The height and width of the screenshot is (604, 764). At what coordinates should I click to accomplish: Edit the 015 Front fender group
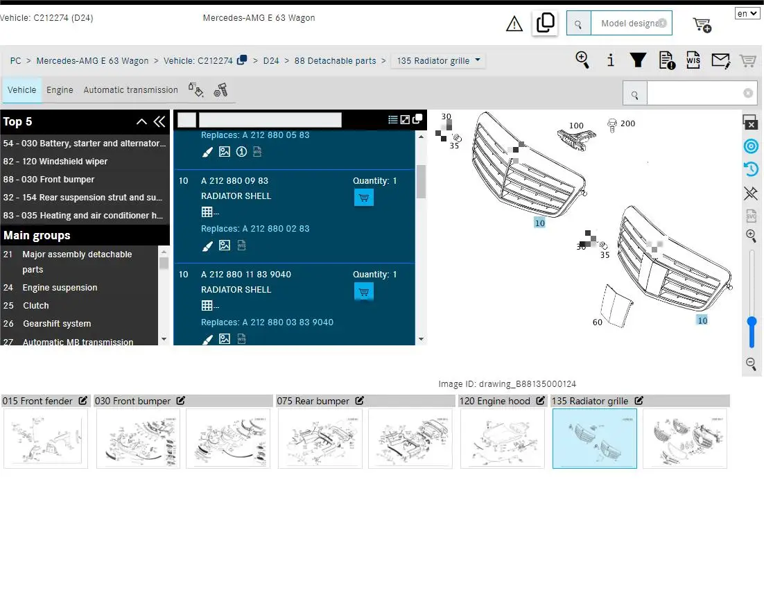click(83, 400)
